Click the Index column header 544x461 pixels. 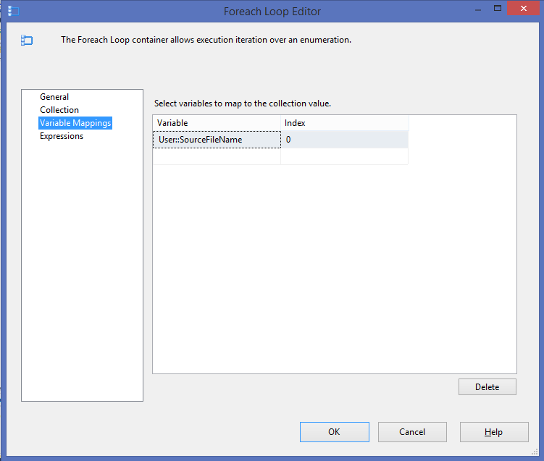coord(344,123)
